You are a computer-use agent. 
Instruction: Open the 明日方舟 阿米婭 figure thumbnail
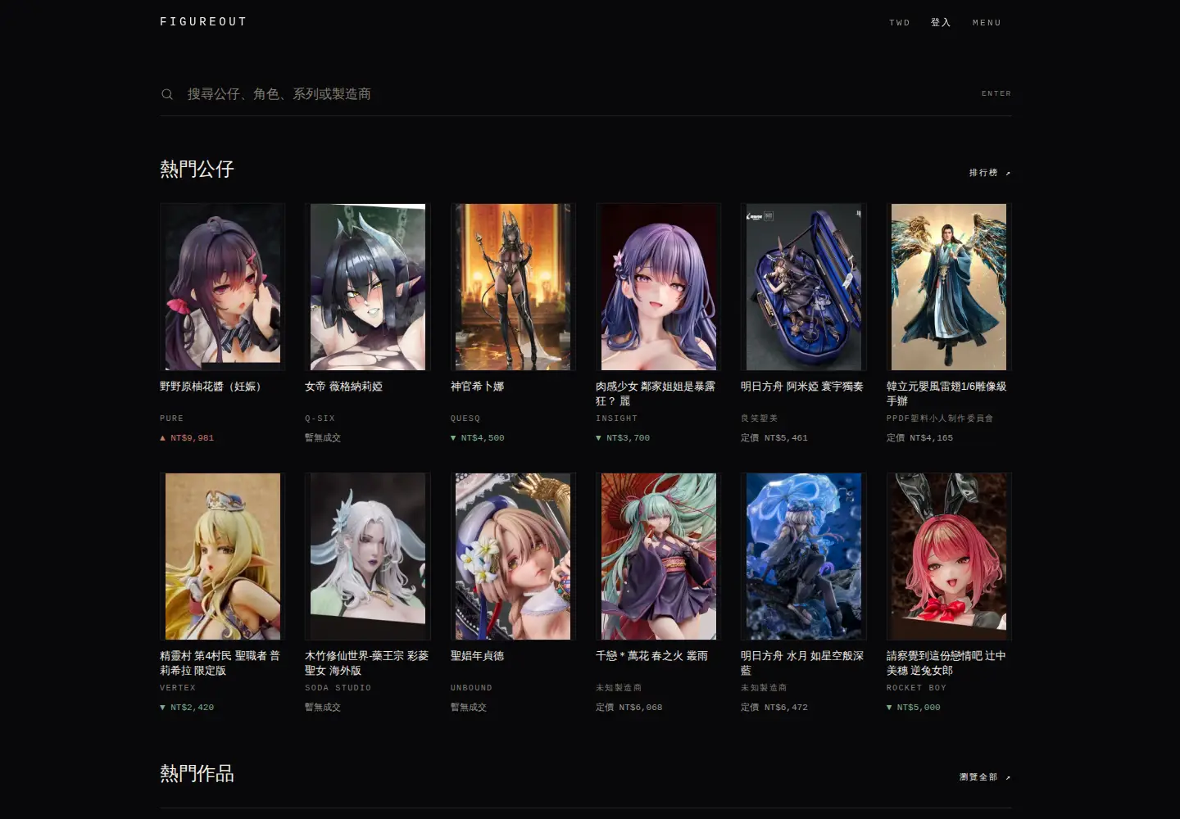tap(804, 287)
